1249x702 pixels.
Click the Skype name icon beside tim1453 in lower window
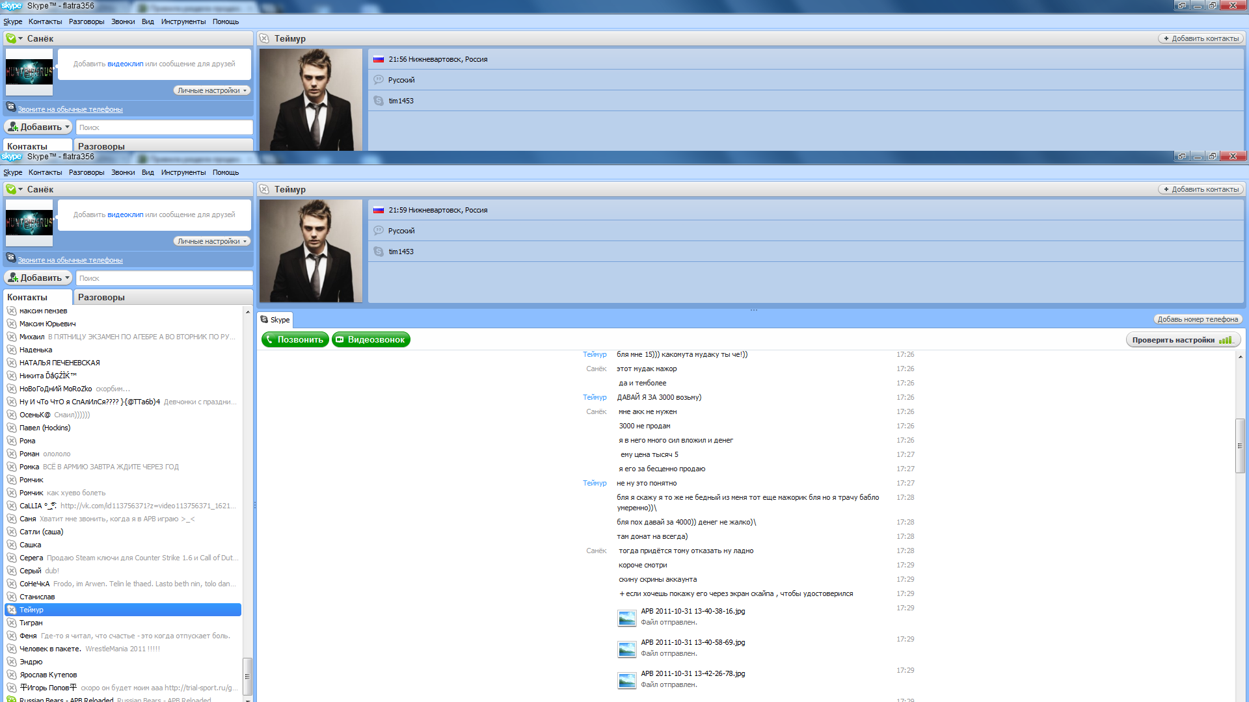click(x=379, y=252)
